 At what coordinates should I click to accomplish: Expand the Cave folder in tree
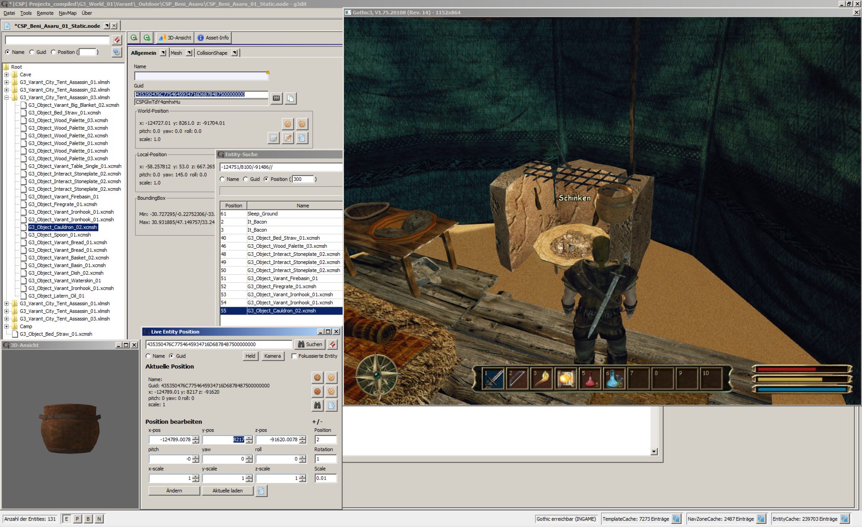coord(7,75)
